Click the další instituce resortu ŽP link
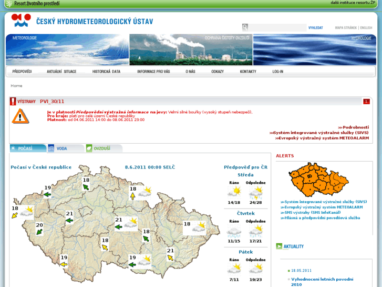Viewport: 382px width, 287px height. pos(353,3)
